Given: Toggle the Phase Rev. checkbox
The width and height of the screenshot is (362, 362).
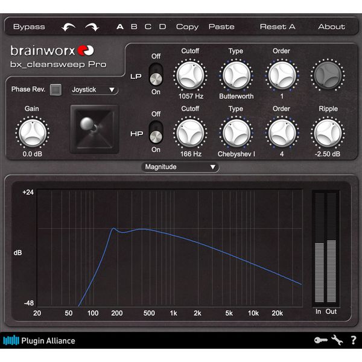Looking at the screenshot, I should point(56,89).
